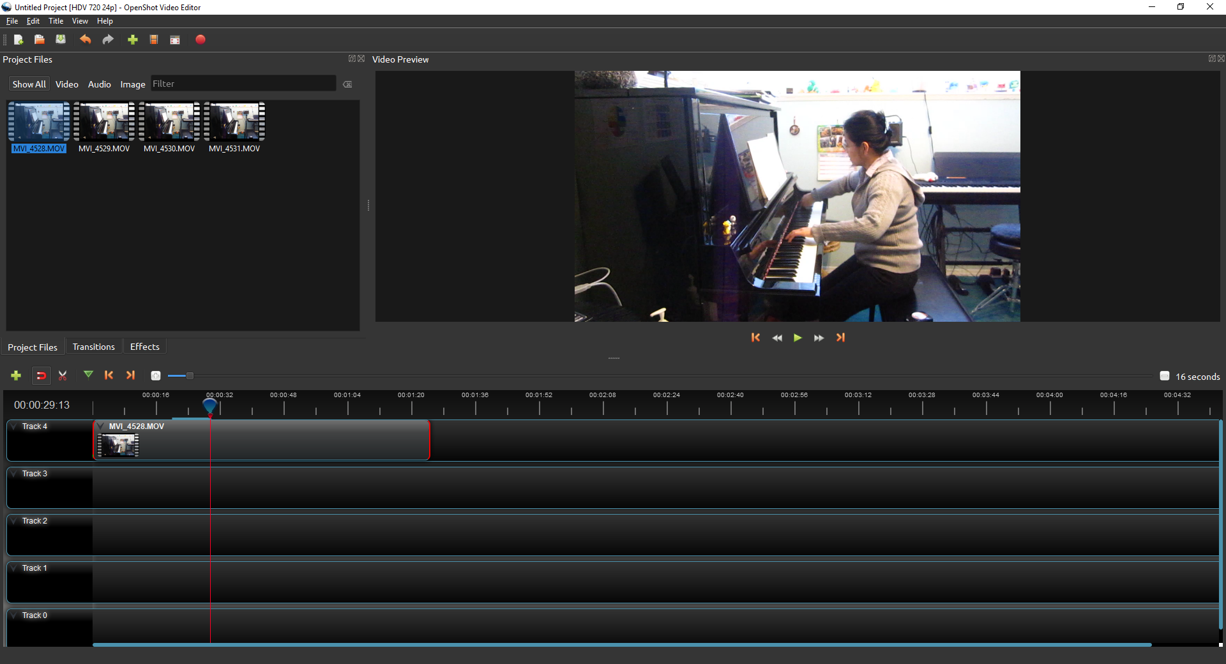Select the MVI_4528.MOV clip on Track 4
The width and height of the screenshot is (1226, 664).
point(262,440)
